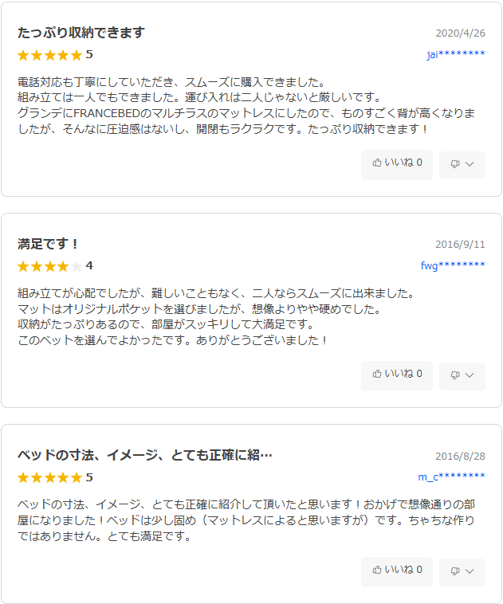Click thumbs-down icon on たっぷり収納できます review
Image resolution: width=503 pixels, height=604 pixels.
[x=455, y=164]
